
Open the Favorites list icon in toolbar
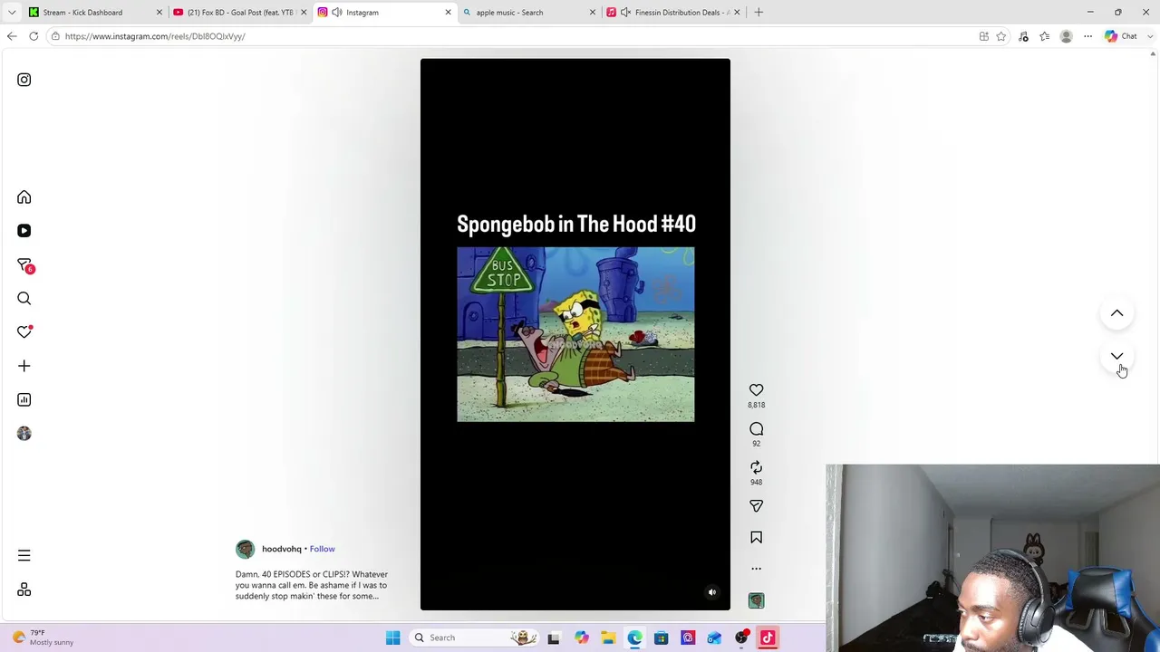pos(1045,36)
